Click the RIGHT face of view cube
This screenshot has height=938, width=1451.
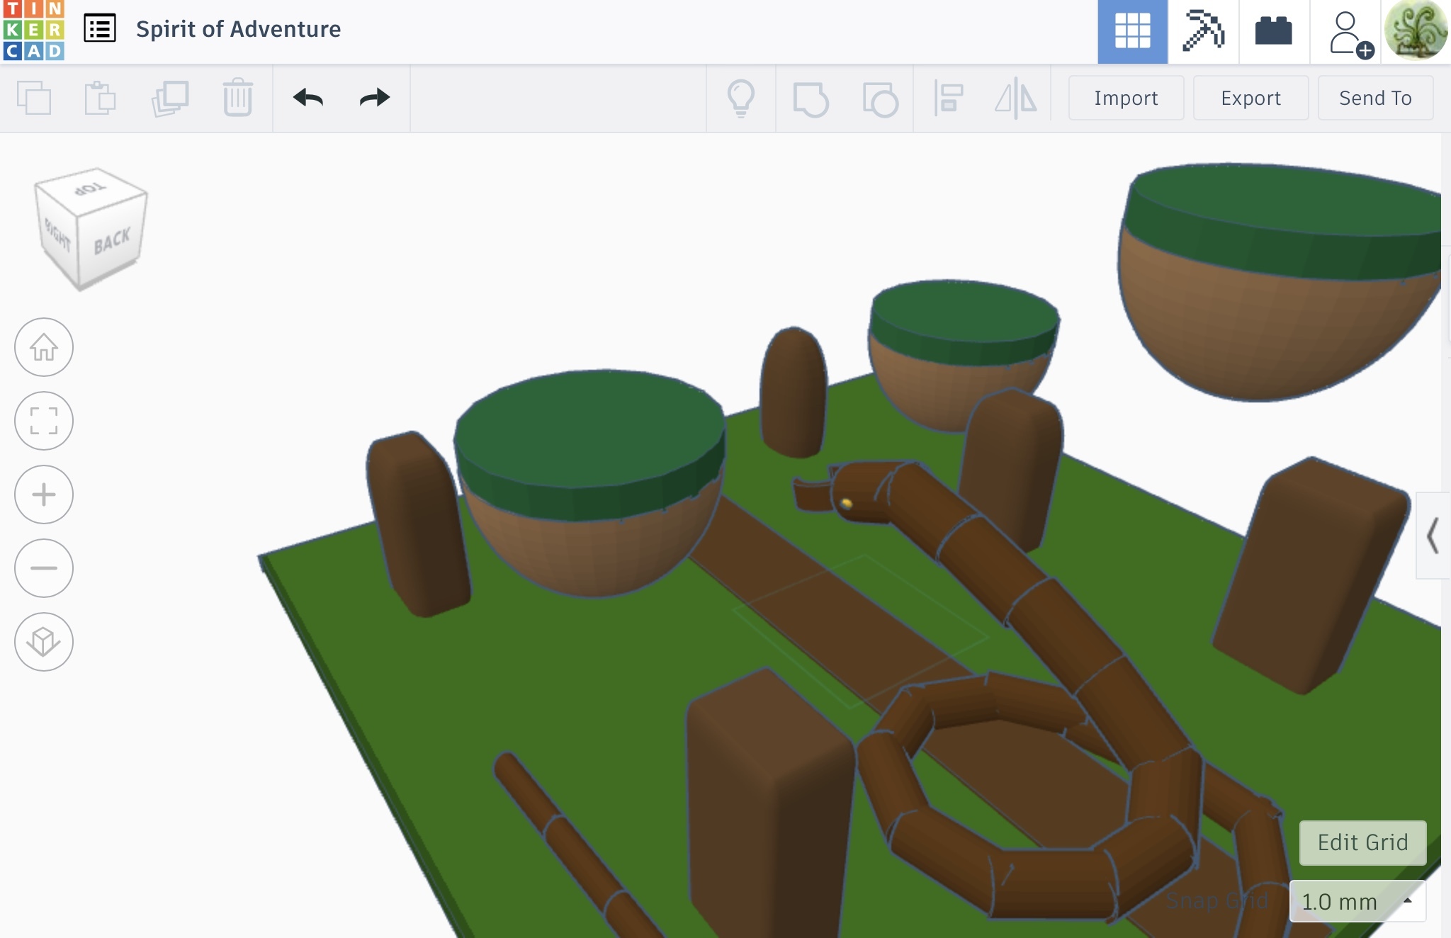[58, 235]
